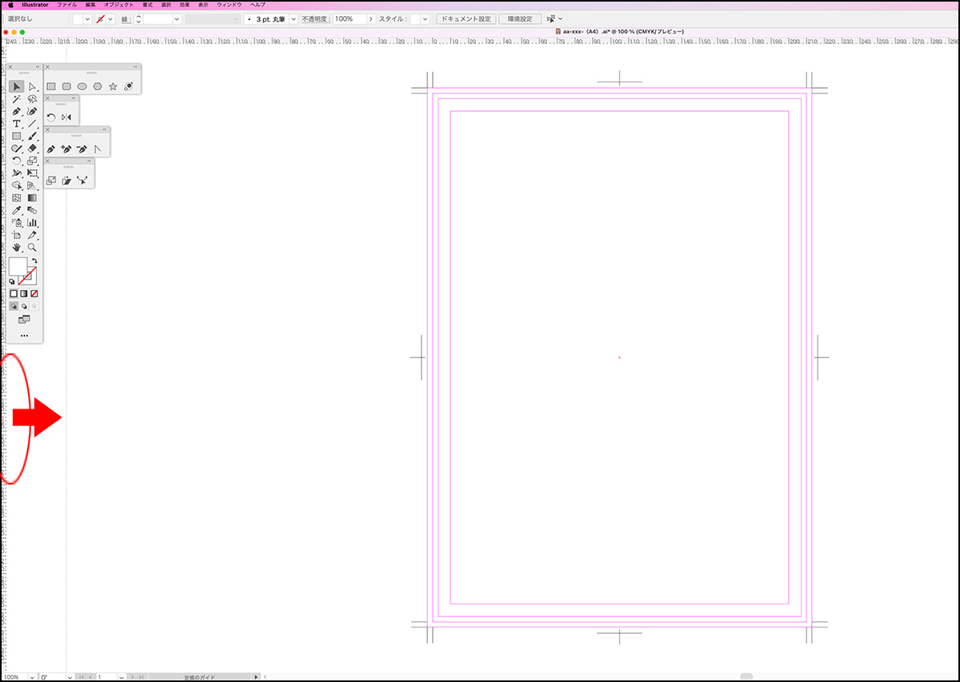Choose the Eyedropper tool

[16, 210]
